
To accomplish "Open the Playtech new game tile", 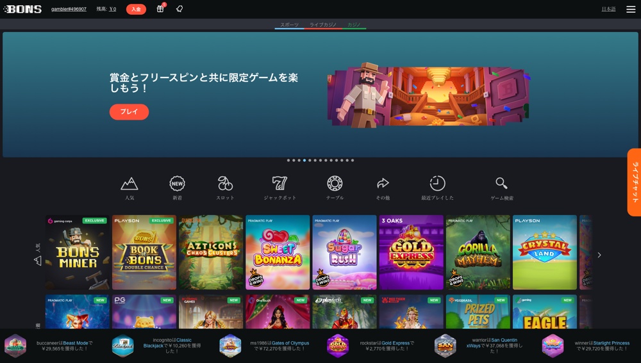I will point(344,312).
